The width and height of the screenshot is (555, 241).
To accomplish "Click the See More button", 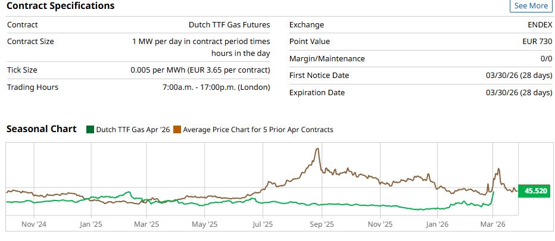I will pos(531,5).
